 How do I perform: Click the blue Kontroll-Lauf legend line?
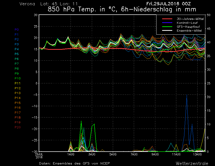167,23
